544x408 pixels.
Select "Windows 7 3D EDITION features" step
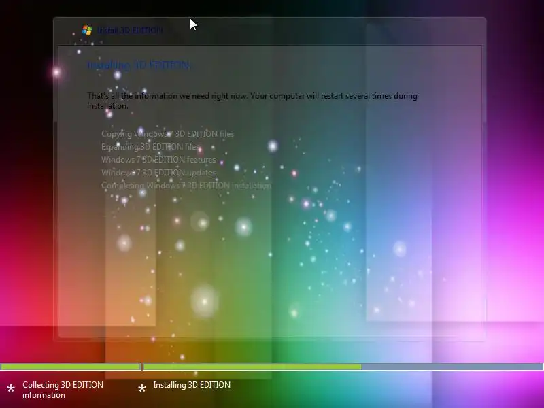click(158, 160)
